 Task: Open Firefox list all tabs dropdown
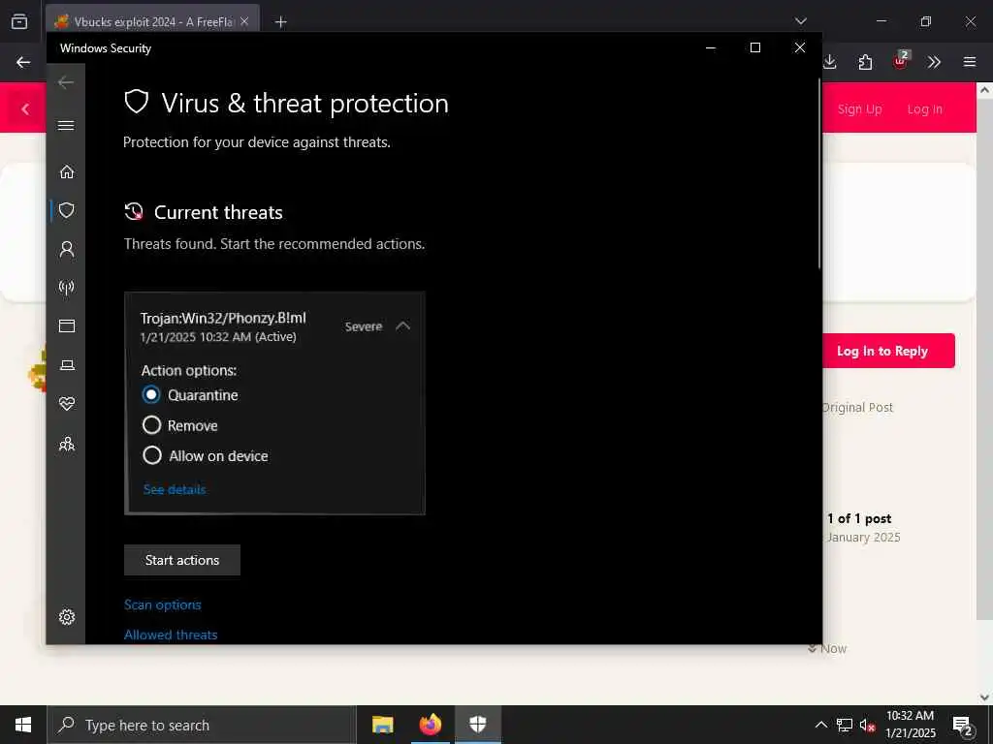tap(800, 21)
